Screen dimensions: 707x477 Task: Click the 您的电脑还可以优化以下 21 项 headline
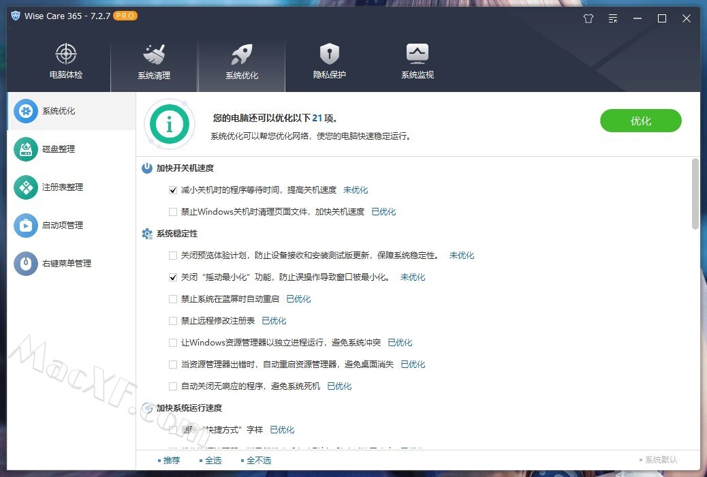pyautogui.click(x=275, y=119)
